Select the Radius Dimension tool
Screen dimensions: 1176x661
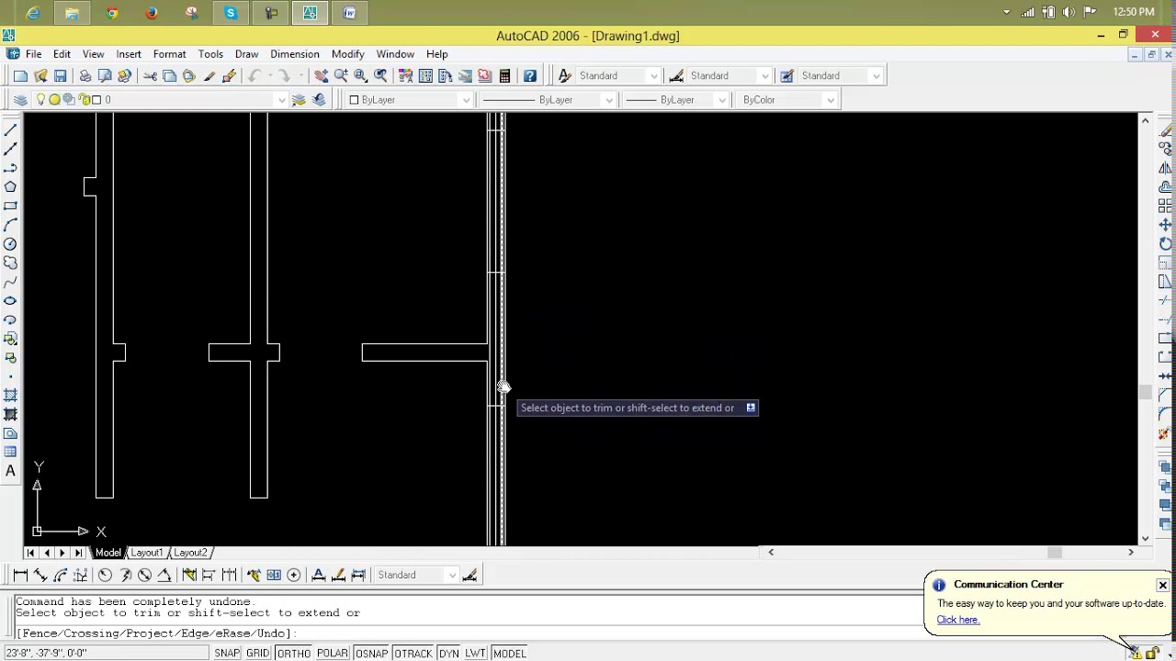coord(105,575)
